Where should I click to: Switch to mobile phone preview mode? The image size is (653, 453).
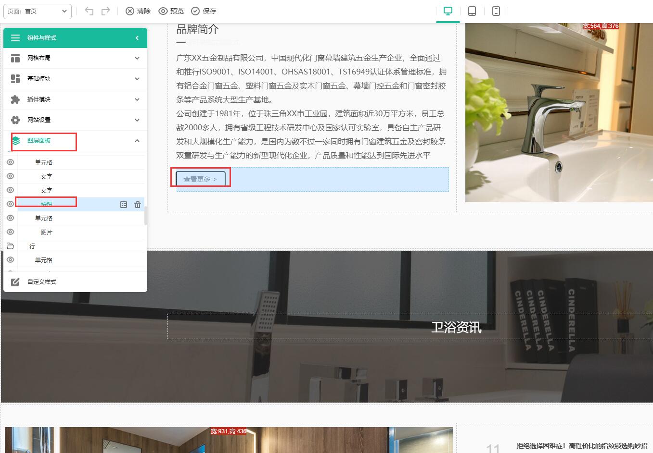496,11
